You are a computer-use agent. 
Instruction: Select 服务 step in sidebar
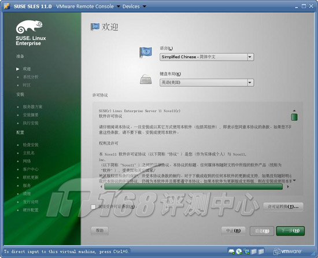(27, 186)
